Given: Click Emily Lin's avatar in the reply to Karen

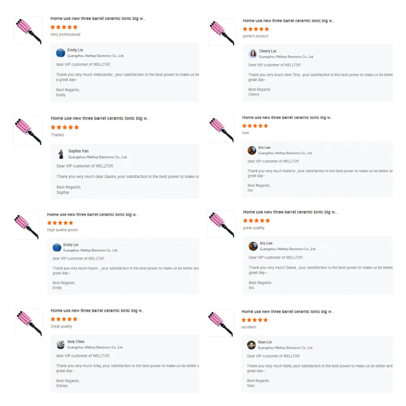Looking at the screenshot, I should [x=57, y=247].
